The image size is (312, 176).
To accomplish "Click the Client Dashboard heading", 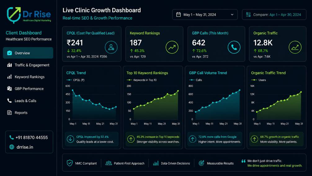I will pyautogui.click(x=24, y=33).
